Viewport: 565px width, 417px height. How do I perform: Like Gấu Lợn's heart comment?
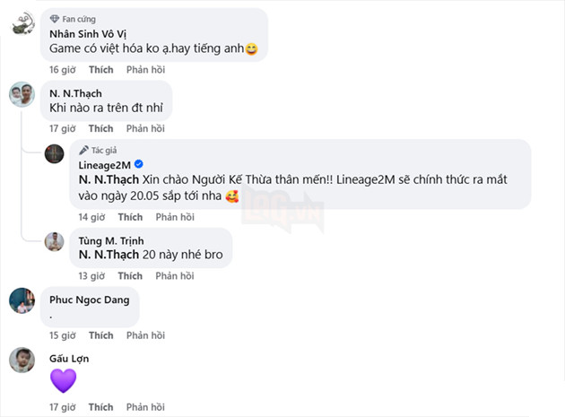(x=101, y=408)
